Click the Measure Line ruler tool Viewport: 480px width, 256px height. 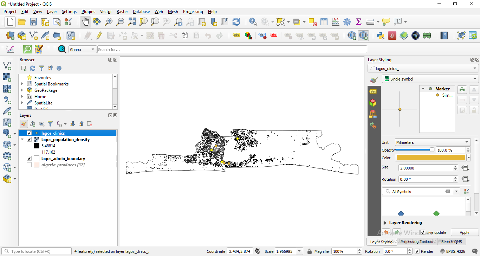tap(370, 22)
